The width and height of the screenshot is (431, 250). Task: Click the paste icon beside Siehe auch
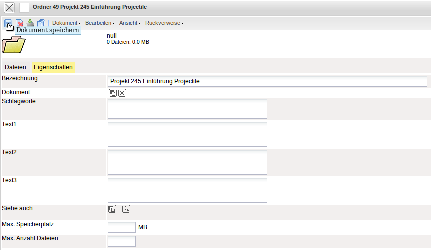click(112, 209)
